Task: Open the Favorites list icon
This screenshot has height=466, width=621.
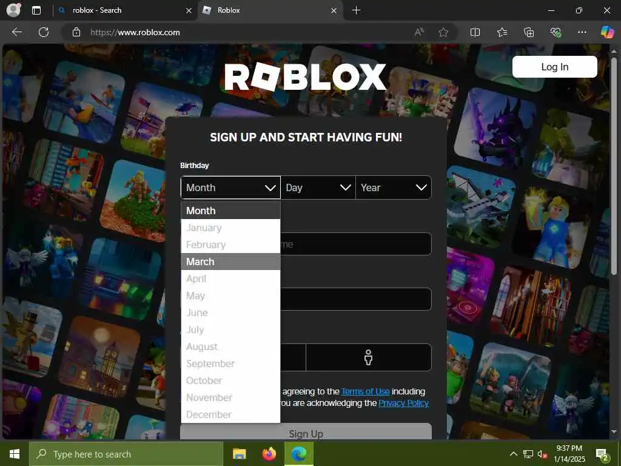Action: tap(502, 33)
